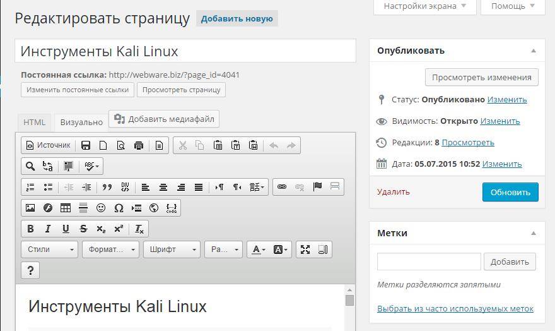This screenshot has height=331, width=555.
Task: Toggle Underline formatting
Action: point(66,229)
